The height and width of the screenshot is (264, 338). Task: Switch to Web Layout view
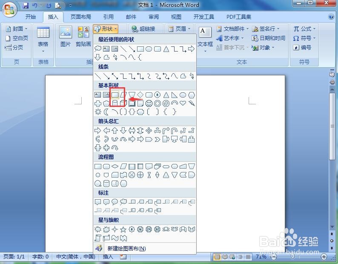click(232, 257)
